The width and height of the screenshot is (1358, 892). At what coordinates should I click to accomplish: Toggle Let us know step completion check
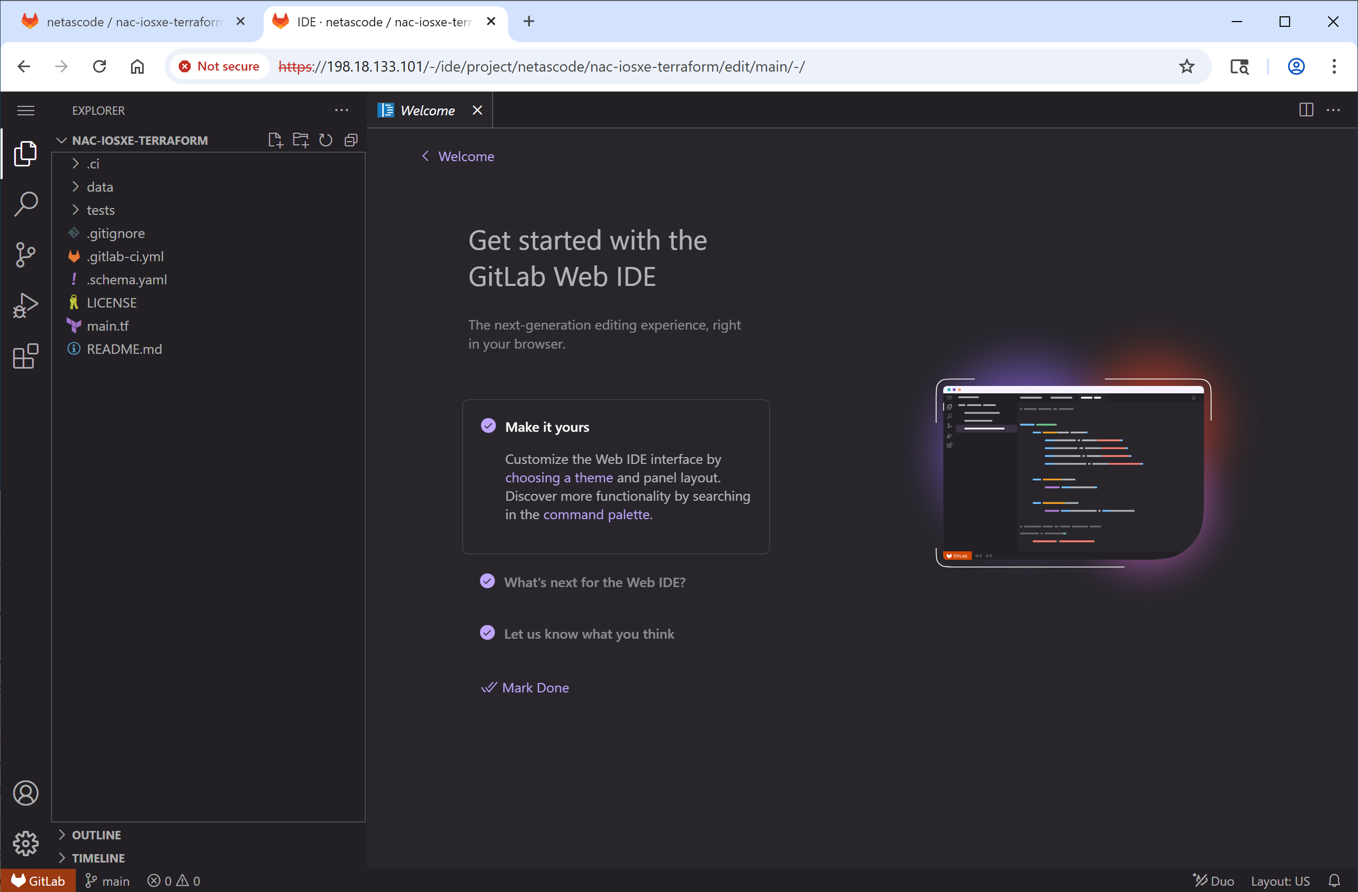(487, 633)
